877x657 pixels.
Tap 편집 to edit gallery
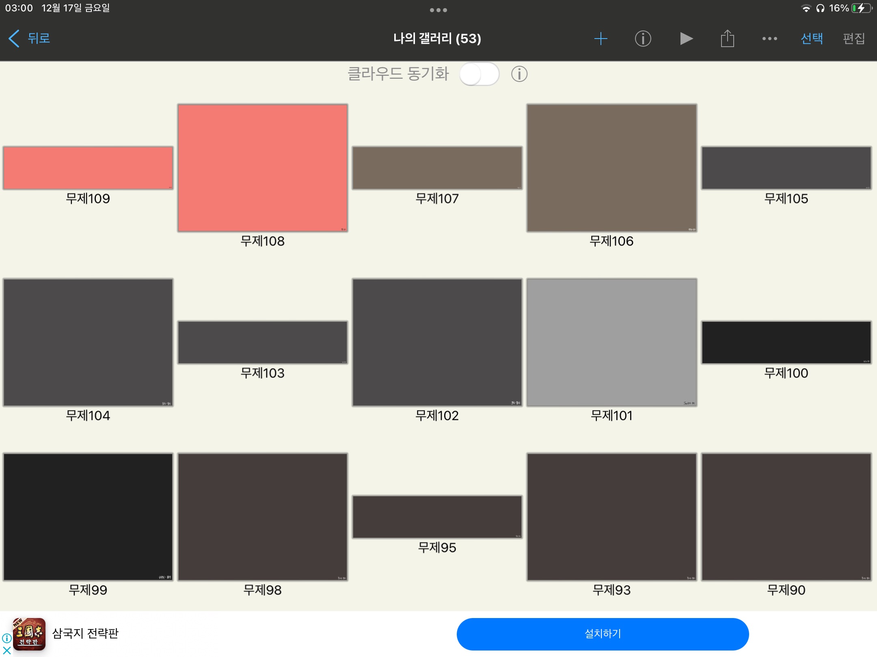click(854, 39)
